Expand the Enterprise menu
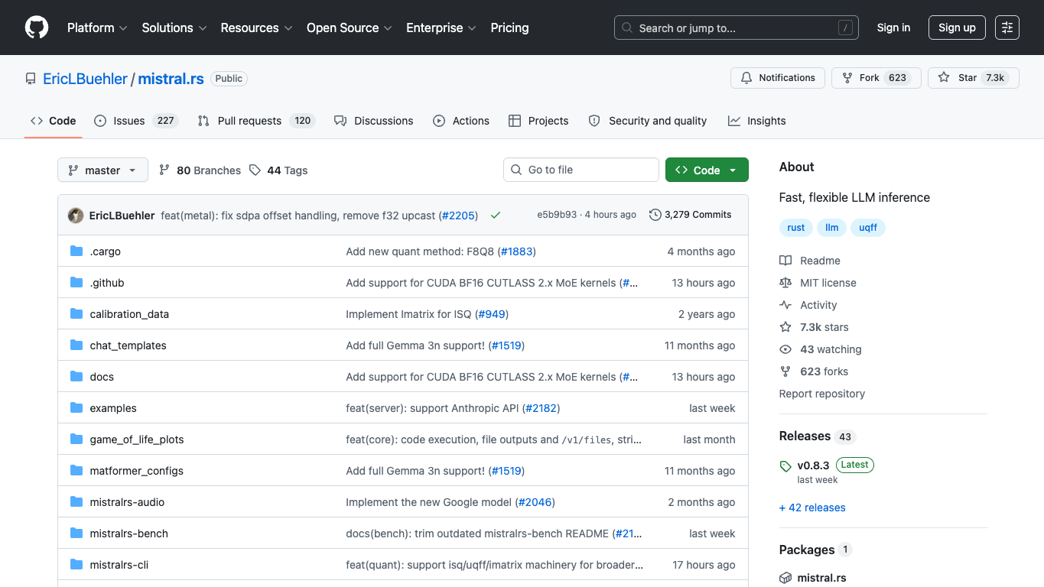 (x=441, y=28)
